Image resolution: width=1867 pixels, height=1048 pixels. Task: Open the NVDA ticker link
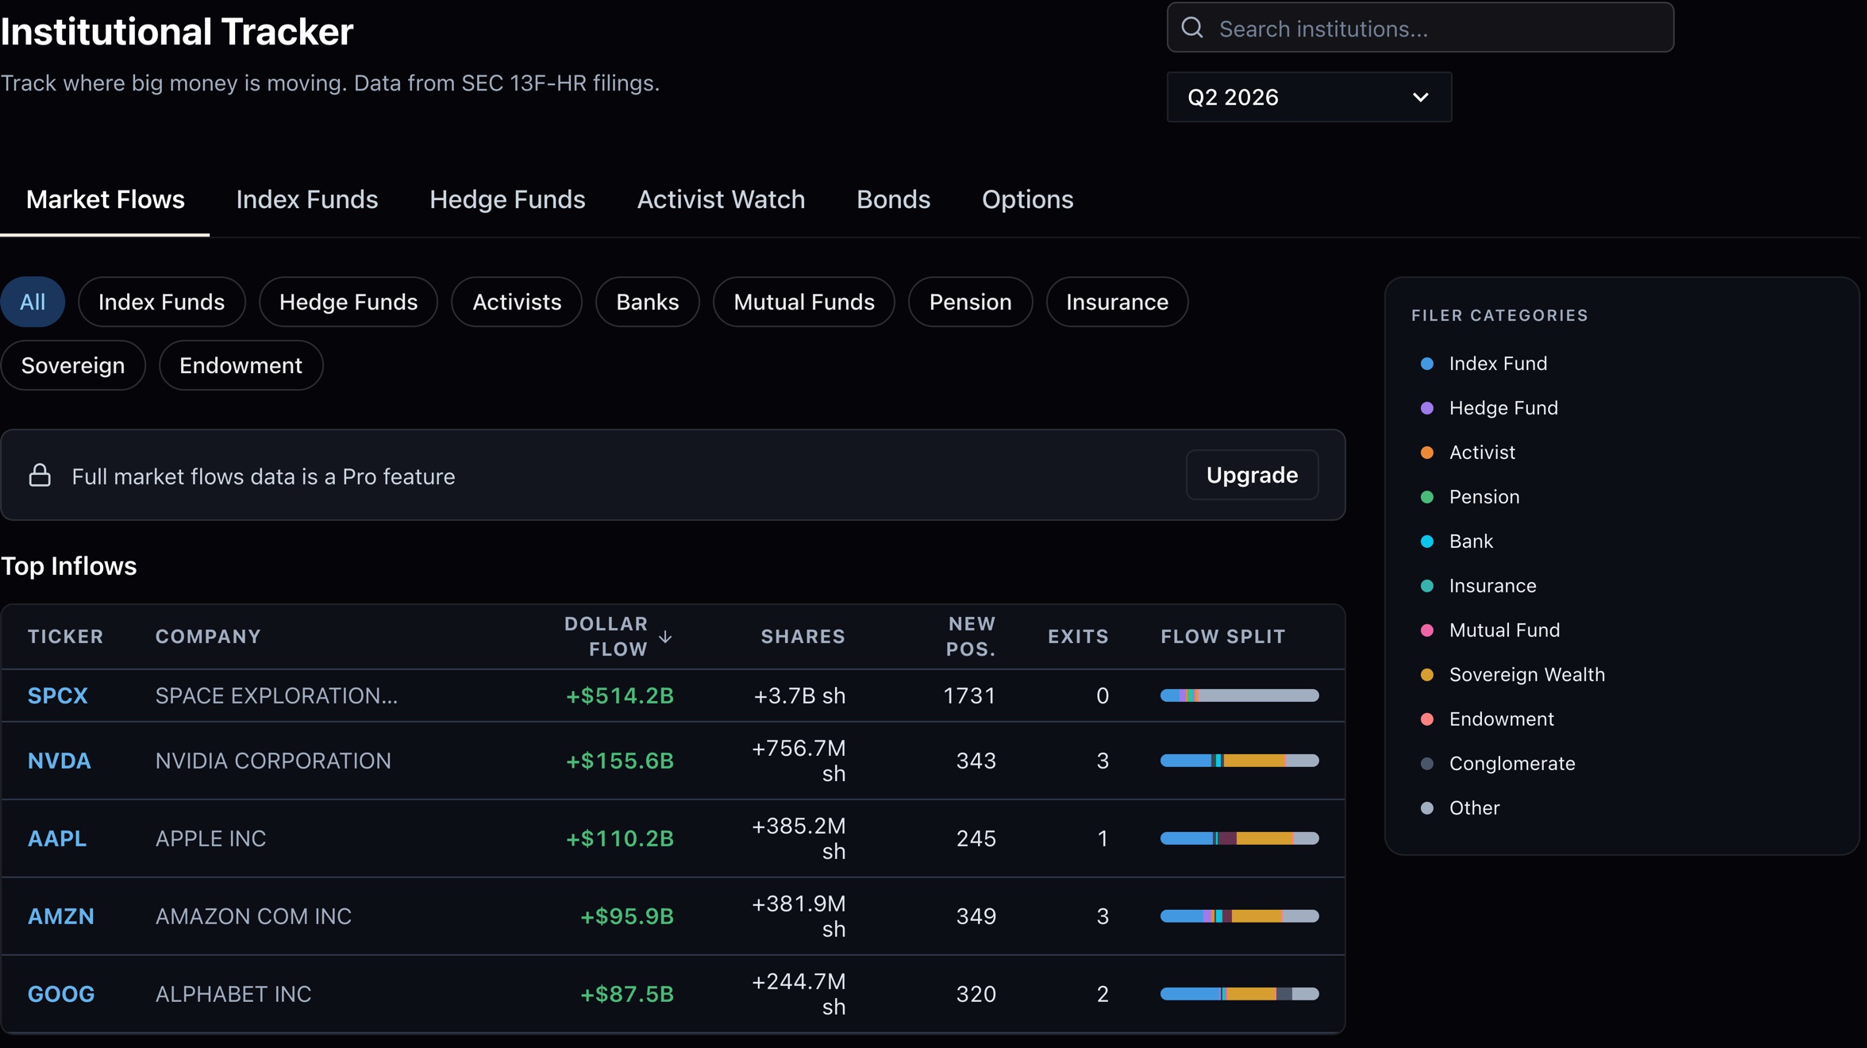(x=60, y=761)
